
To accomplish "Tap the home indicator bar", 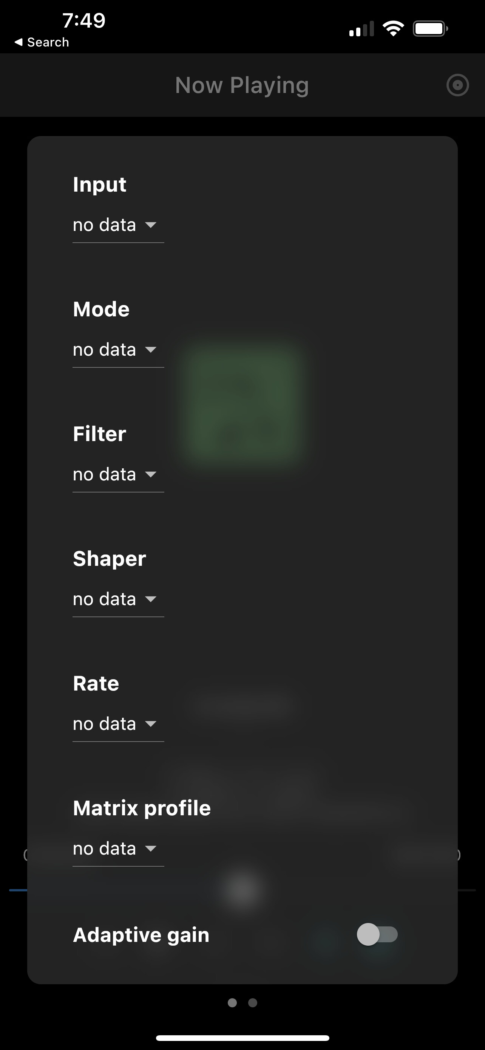I will [x=242, y=1038].
